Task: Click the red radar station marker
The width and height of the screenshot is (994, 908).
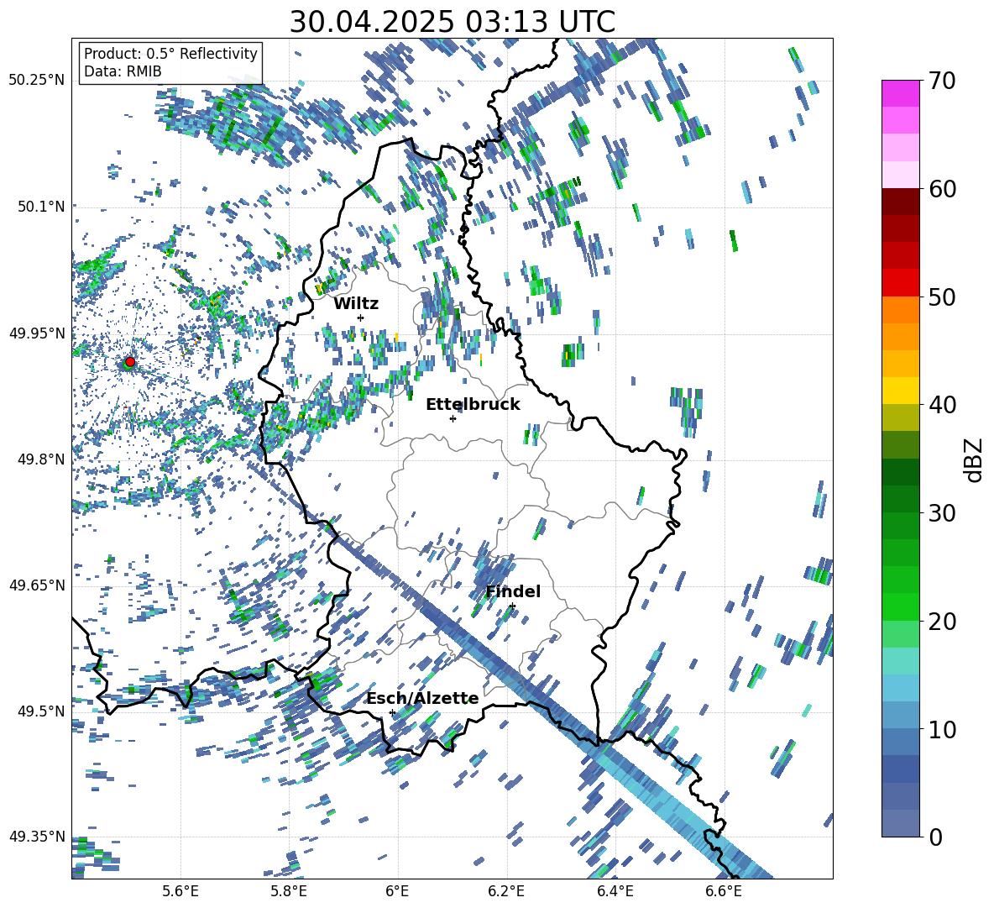Action: (130, 361)
